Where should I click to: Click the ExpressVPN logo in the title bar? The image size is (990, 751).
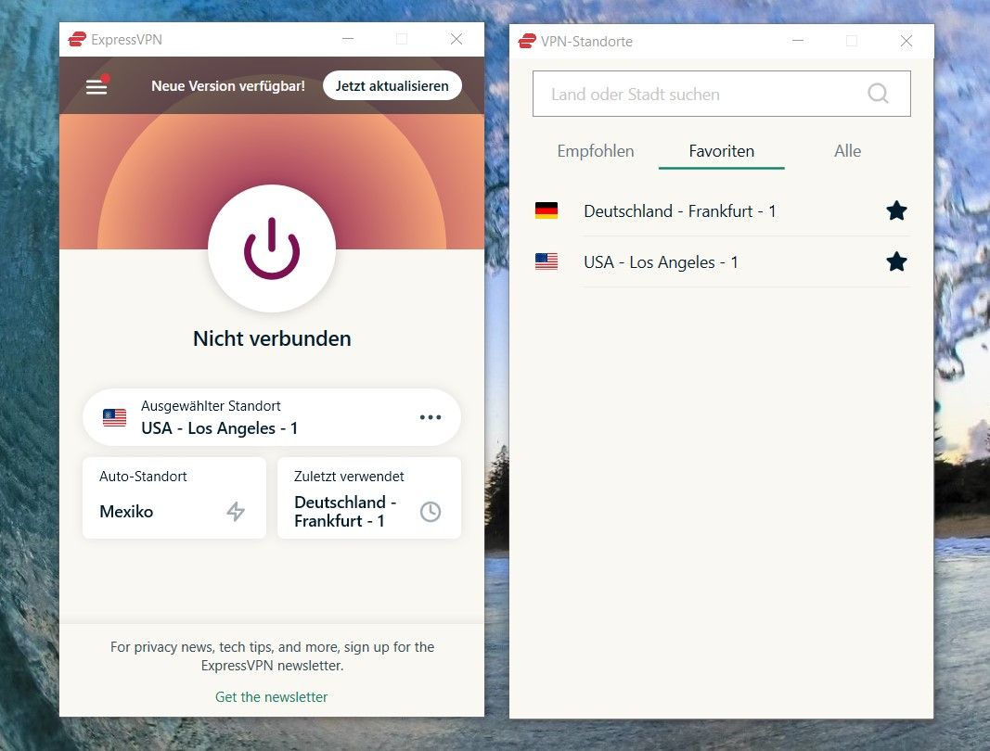point(77,40)
